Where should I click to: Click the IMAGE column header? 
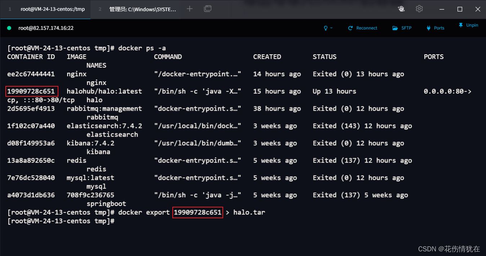coord(76,57)
